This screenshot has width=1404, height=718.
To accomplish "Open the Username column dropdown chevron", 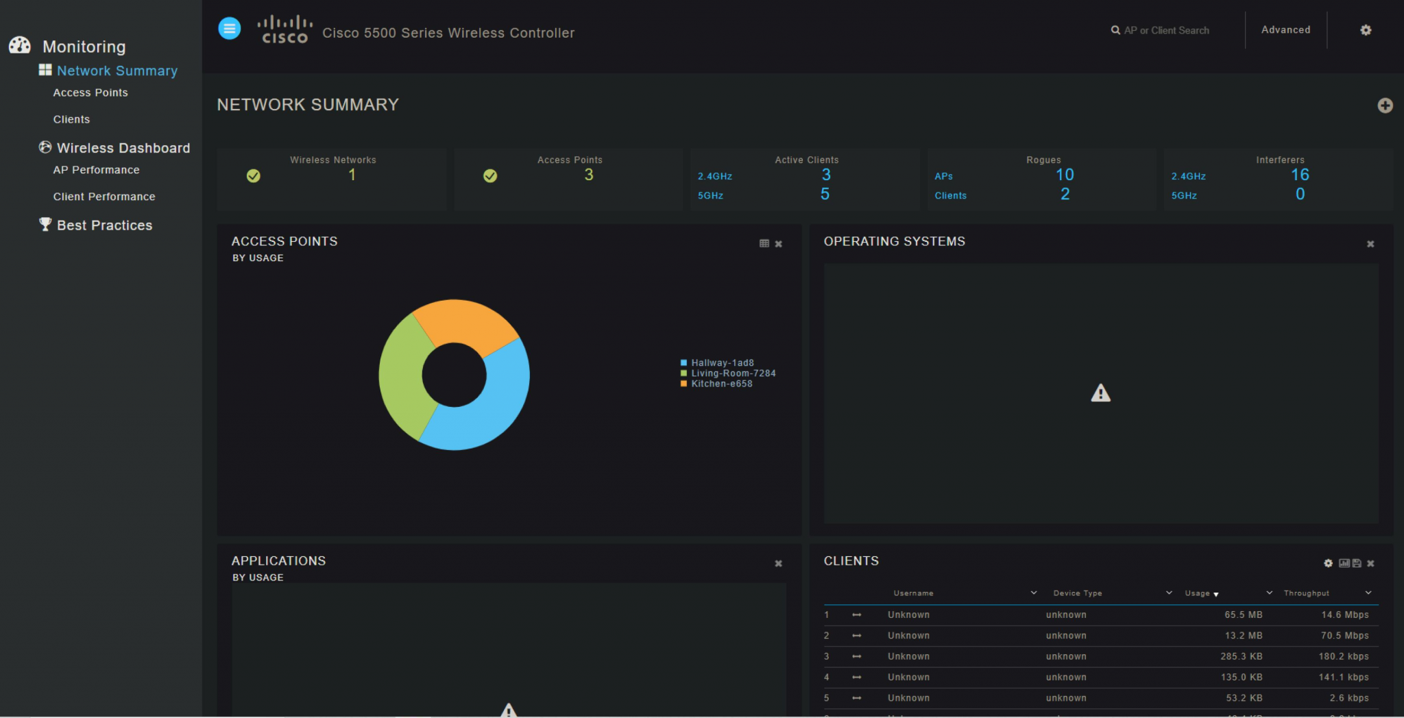I will [x=1033, y=593].
